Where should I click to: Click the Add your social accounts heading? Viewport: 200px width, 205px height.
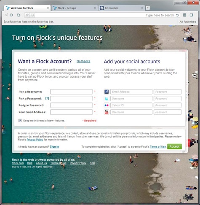[132, 62]
